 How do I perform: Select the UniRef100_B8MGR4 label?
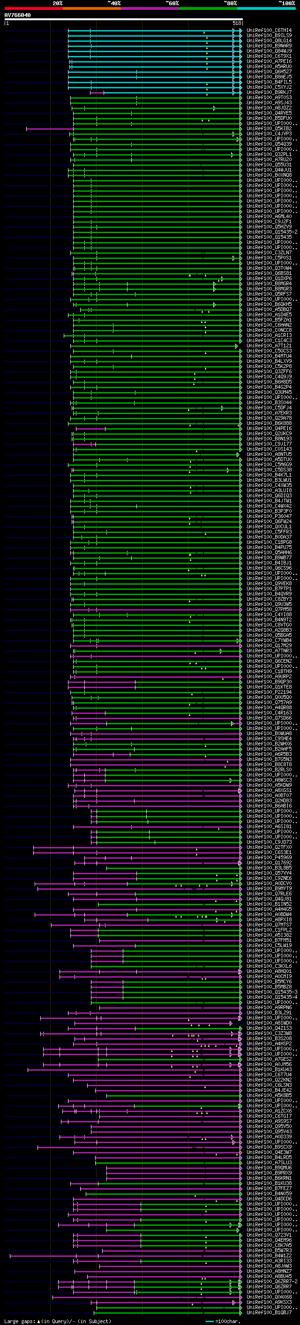click(269, 283)
